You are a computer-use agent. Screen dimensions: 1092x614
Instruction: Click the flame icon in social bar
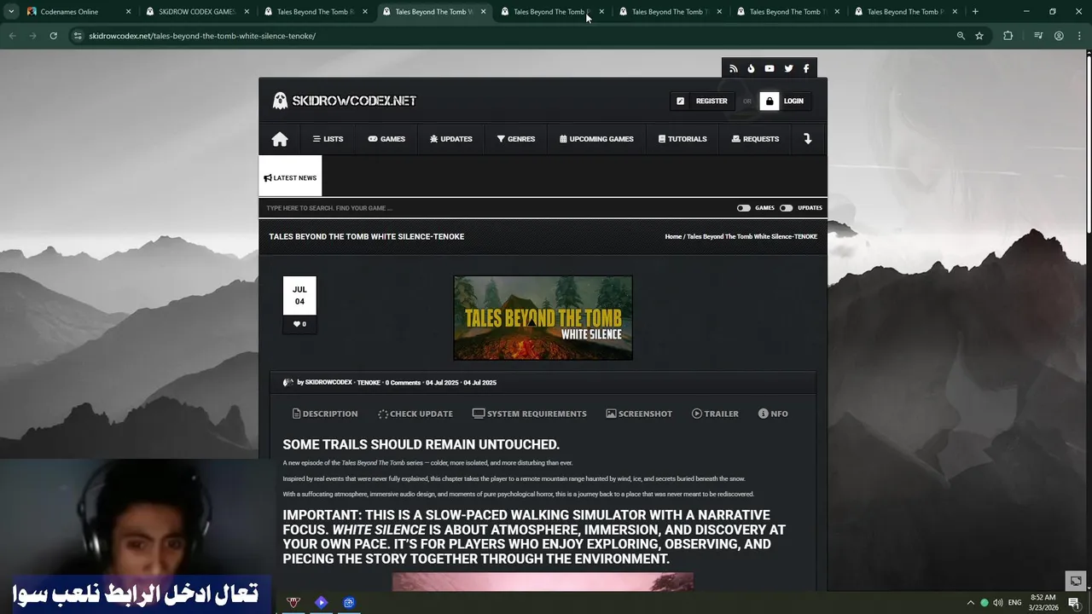751,68
